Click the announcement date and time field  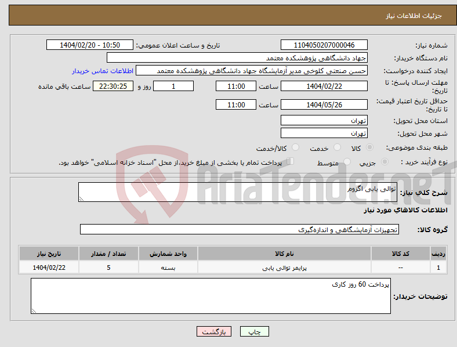pyautogui.click(x=90, y=45)
